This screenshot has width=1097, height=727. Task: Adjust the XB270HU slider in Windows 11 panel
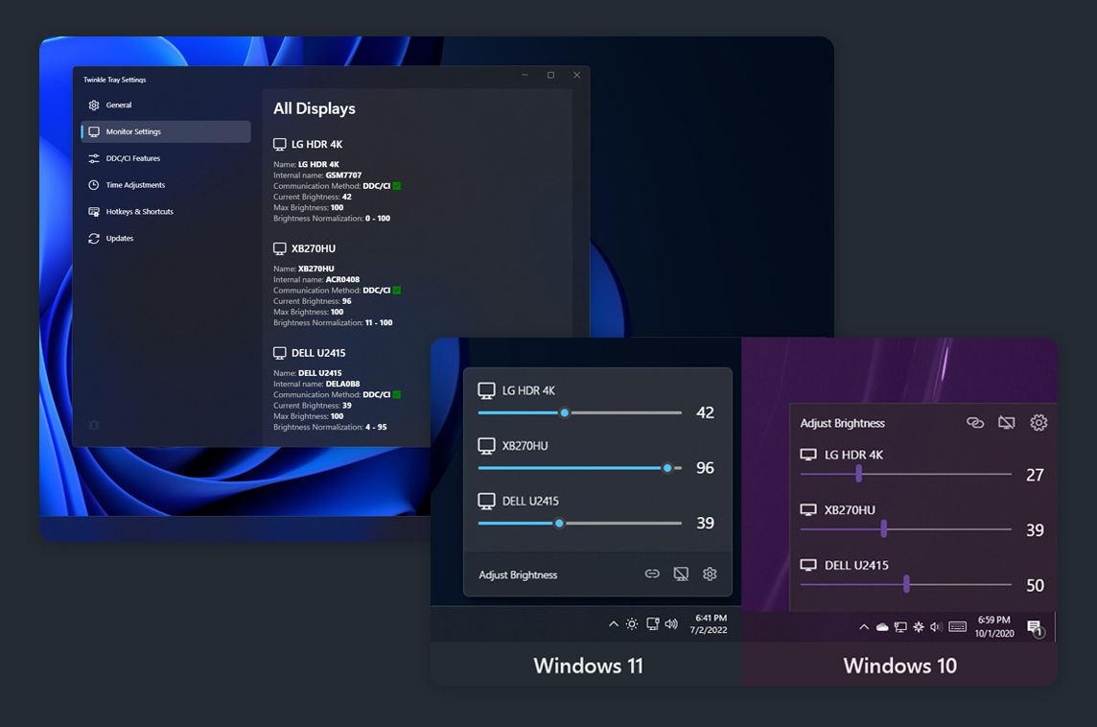tap(580, 468)
